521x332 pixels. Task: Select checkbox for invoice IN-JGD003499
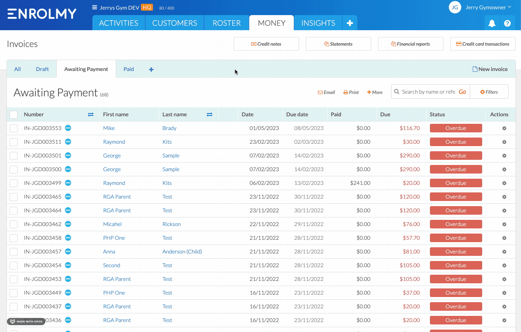[14, 183]
